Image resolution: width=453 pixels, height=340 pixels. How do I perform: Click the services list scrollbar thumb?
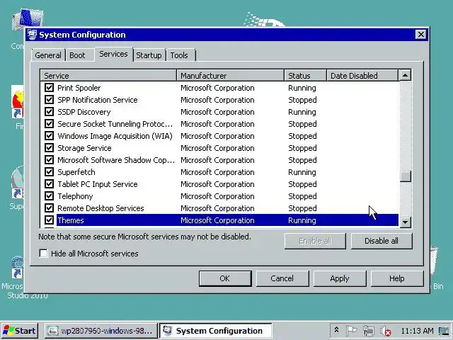(x=405, y=176)
